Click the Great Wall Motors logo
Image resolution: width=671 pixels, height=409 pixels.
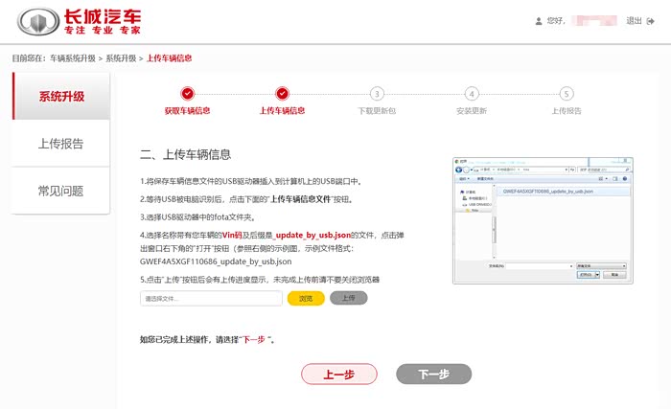pos(79,21)
